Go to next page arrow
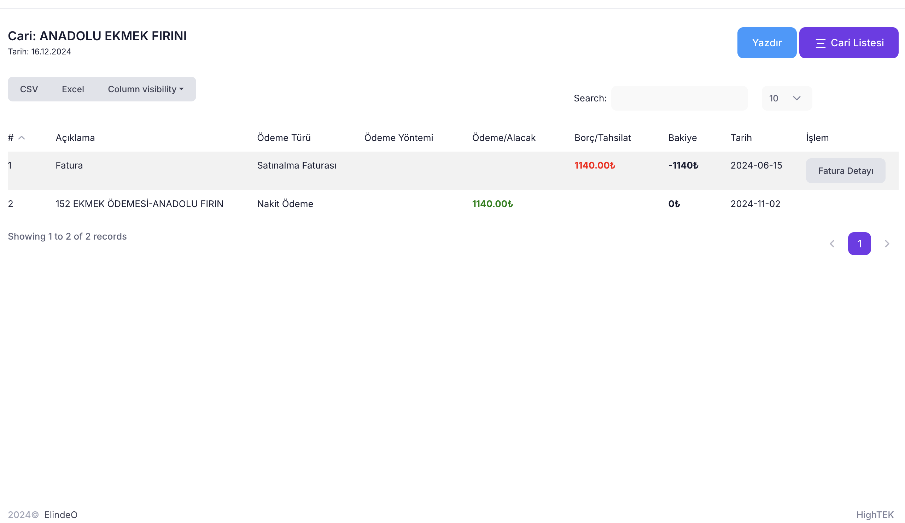Image resolution: width=905 pixels, height=523 pixels. tap(887, 244)
